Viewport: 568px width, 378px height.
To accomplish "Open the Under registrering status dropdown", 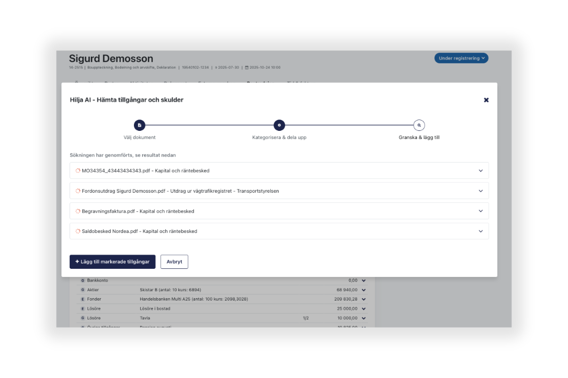I will 461,58.
